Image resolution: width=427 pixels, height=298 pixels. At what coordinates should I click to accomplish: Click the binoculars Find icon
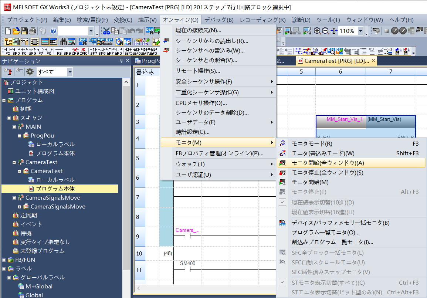63,41
